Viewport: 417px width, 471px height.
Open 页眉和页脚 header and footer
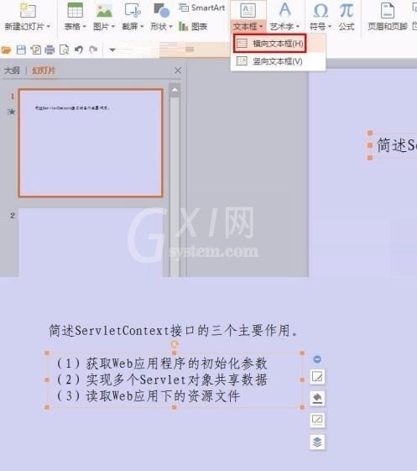(x=388, y=17)
